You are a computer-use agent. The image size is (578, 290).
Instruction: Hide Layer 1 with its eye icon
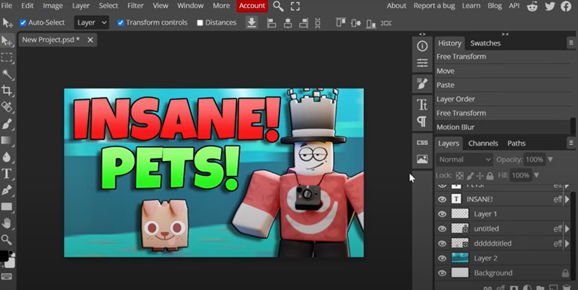coord(442,214)
